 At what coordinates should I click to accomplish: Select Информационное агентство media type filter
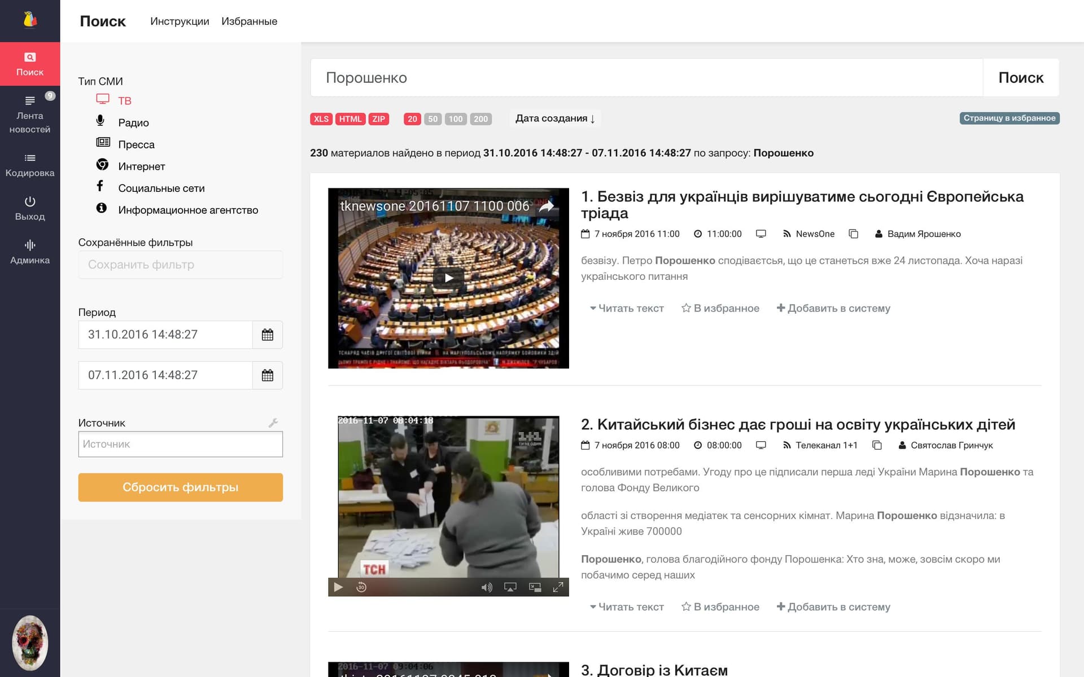[x=177, y=210]
